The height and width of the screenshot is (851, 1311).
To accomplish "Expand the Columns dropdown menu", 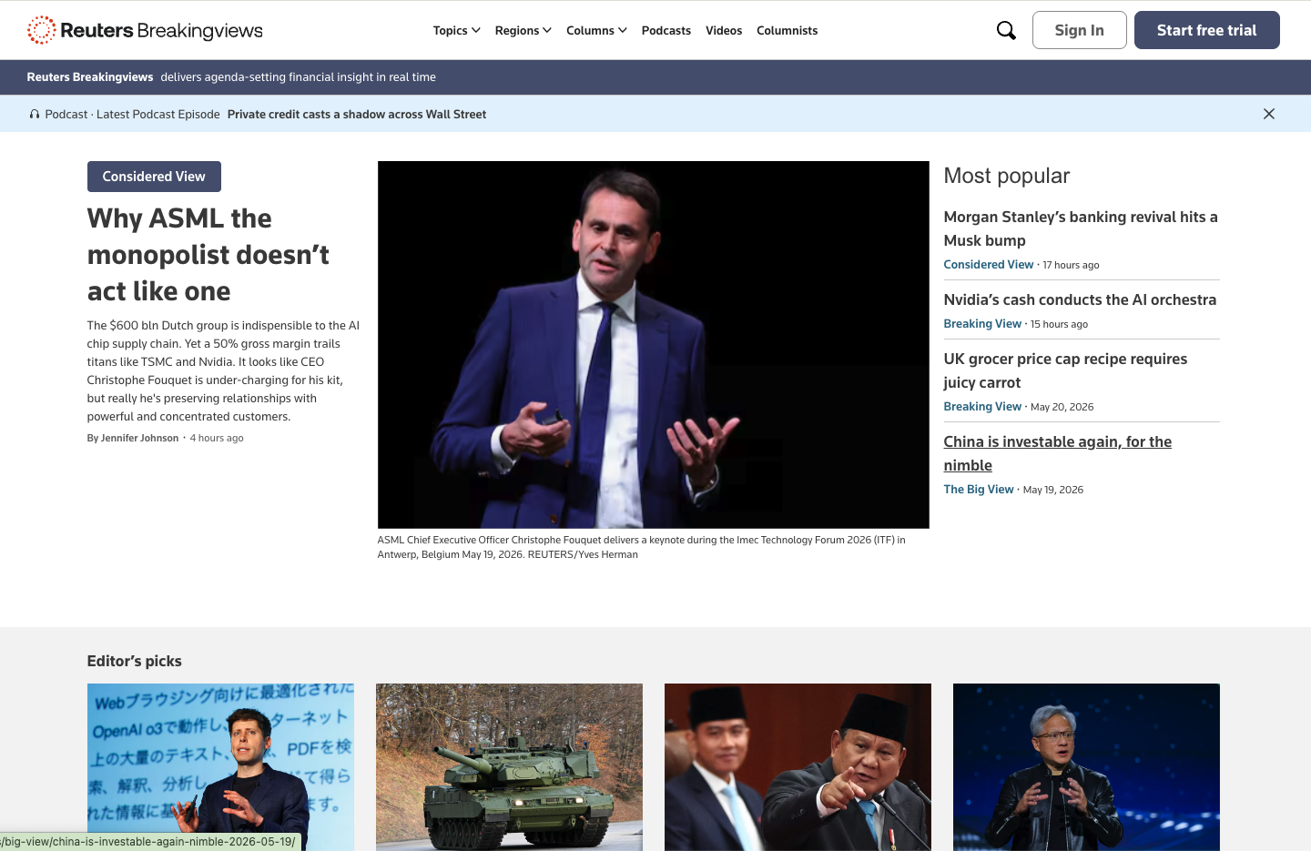I will pyautogui.click(x=596, y=30).
